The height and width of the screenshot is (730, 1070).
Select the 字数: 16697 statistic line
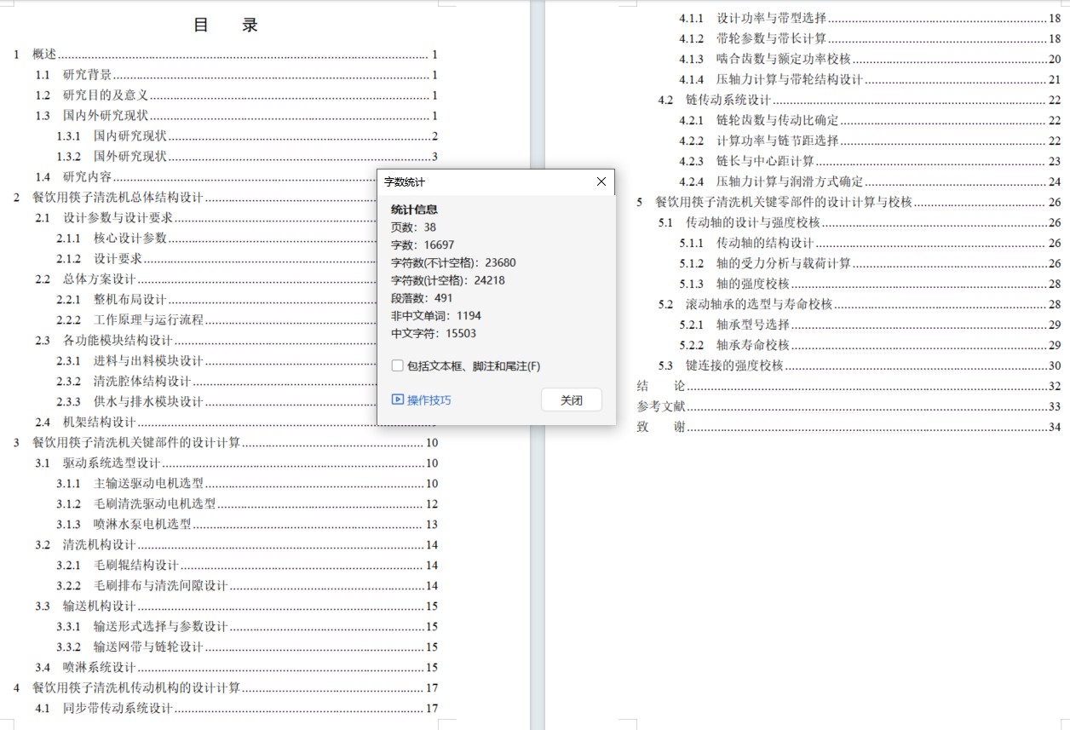pyautogui.click(x=423, y=244)
